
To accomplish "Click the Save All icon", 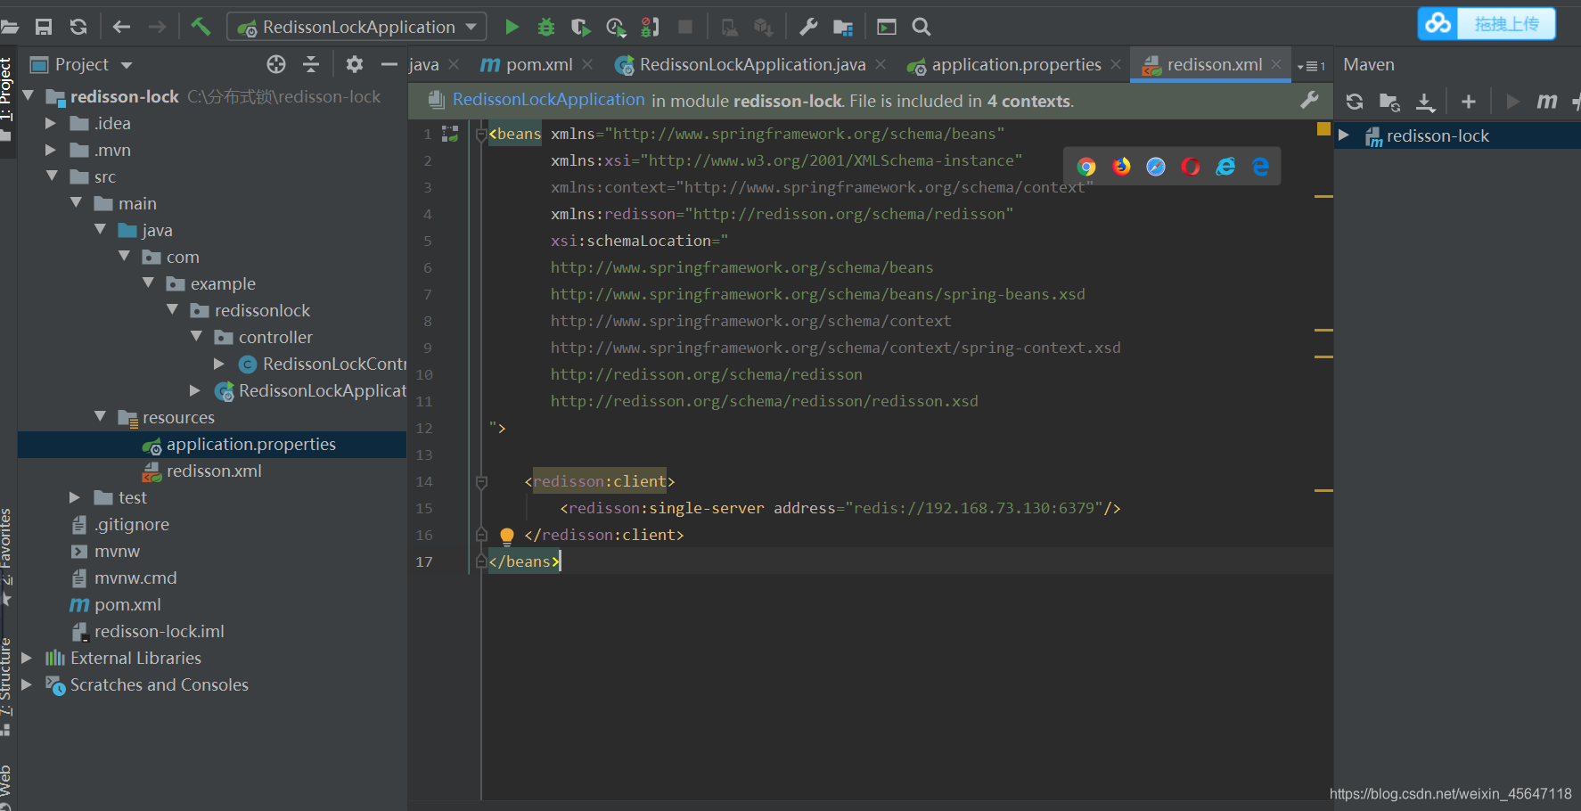I will (43, 27).
